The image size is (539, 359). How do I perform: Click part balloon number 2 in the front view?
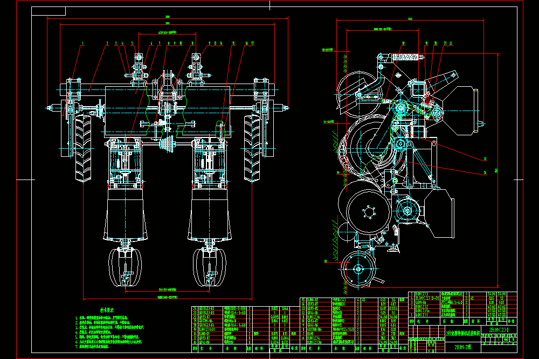click(107, 43)
